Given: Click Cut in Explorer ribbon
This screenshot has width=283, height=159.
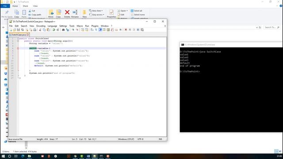Looking at the screenshot, I should tap(32, 11).
